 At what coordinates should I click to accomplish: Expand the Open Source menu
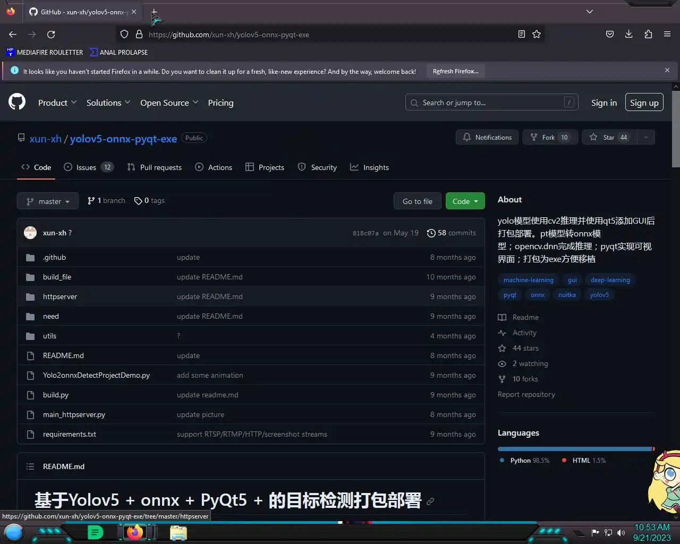click(169, 103)
